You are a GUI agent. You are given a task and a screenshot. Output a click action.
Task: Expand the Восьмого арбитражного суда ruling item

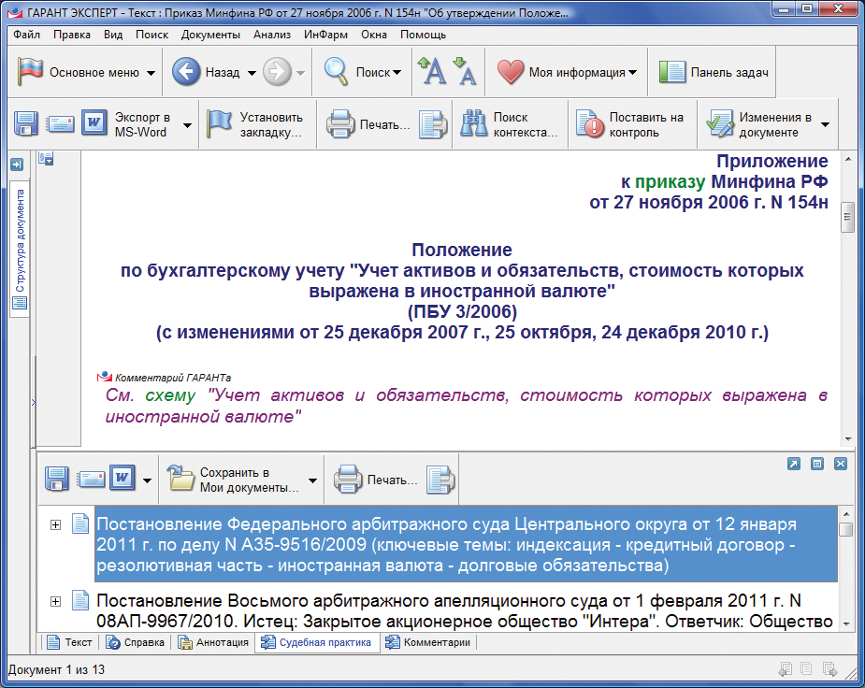click(56, 600)
